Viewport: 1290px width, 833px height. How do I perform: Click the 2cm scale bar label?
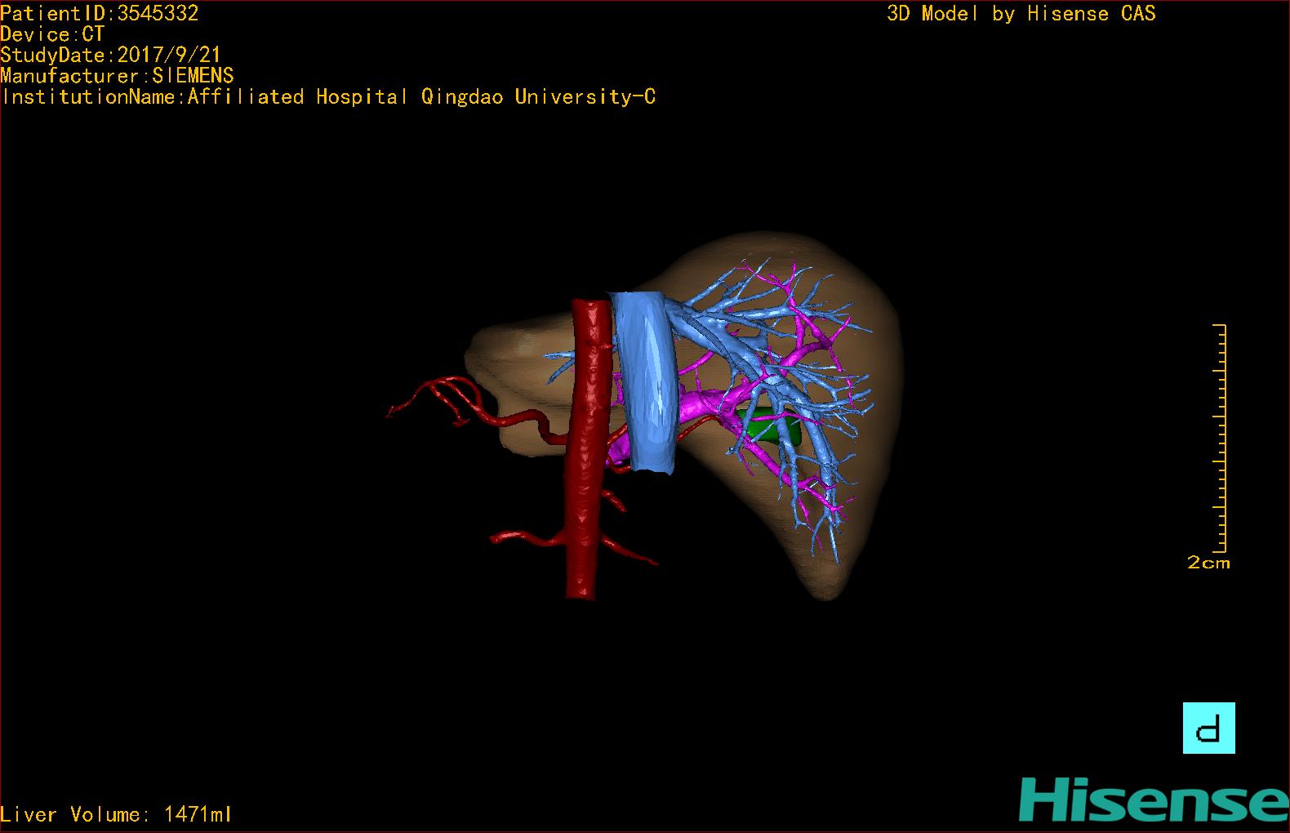click(1208, 563)
